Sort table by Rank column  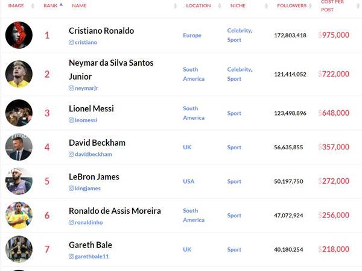51,5
